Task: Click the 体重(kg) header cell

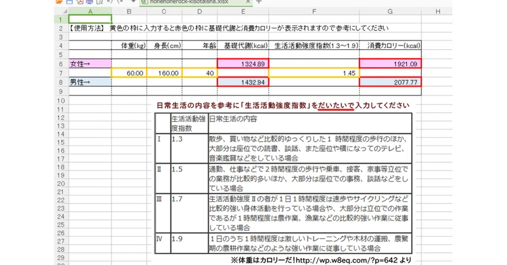Action: [129, 46]
